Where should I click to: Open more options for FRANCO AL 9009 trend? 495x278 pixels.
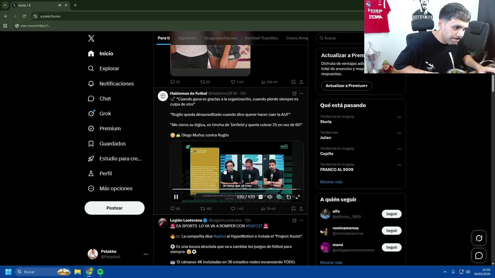pos(399,165)
